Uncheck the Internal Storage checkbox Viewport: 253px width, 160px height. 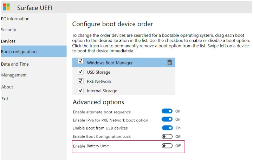80,91
